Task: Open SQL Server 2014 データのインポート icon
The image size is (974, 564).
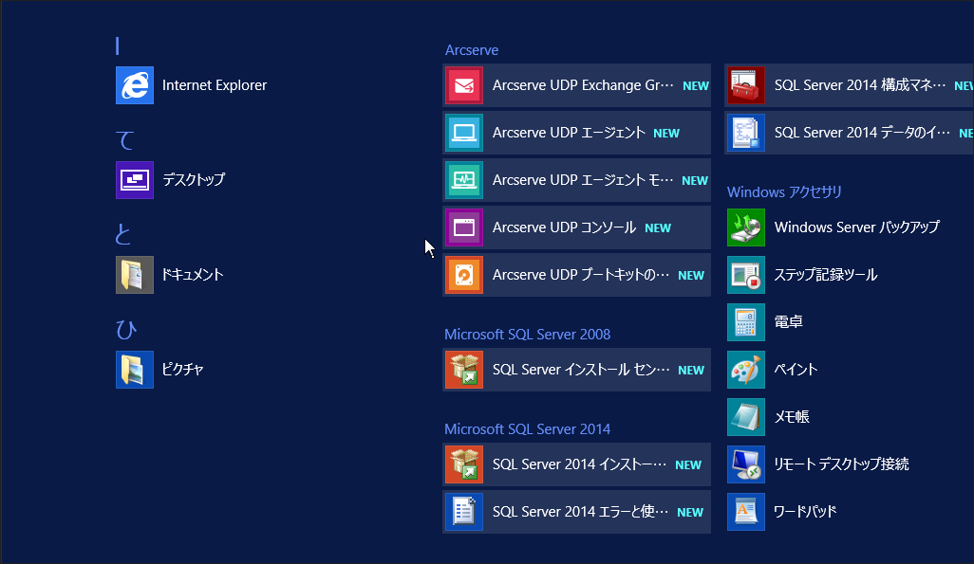Action: click(746, 133)
